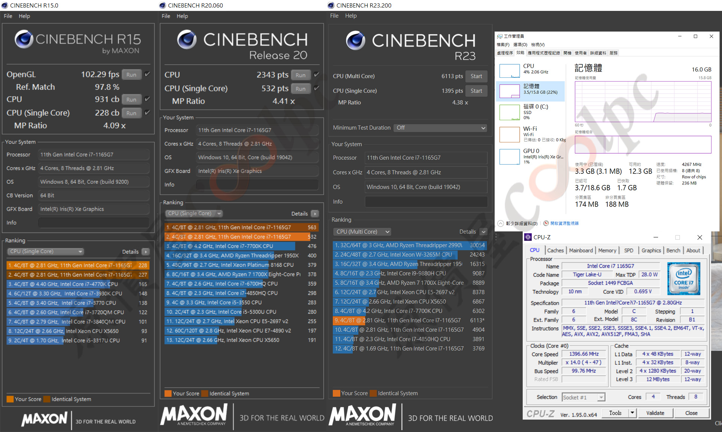Open R15 ranking CPU (Single Core) dropdown
Image resolution: width=722 pixels, height=432 pixels.
click(46, 252)
